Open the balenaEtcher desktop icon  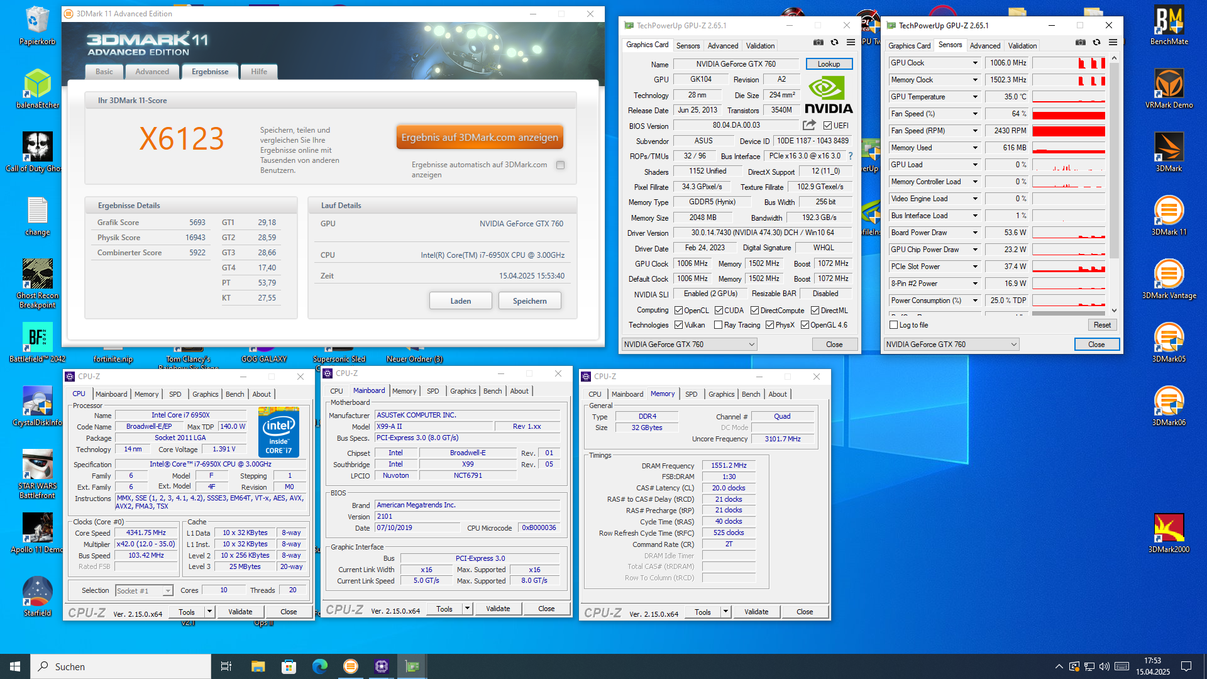(x=37, y=89)
